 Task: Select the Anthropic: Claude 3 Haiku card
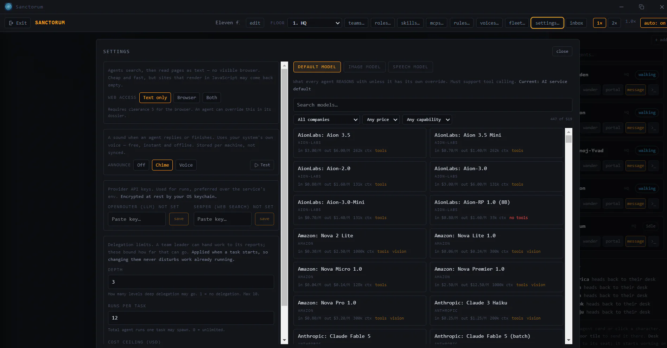coord(496,310)
